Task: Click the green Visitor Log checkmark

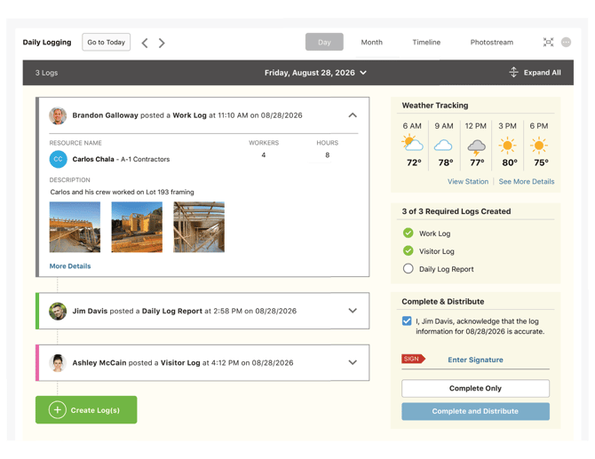Action: [408, 250]
